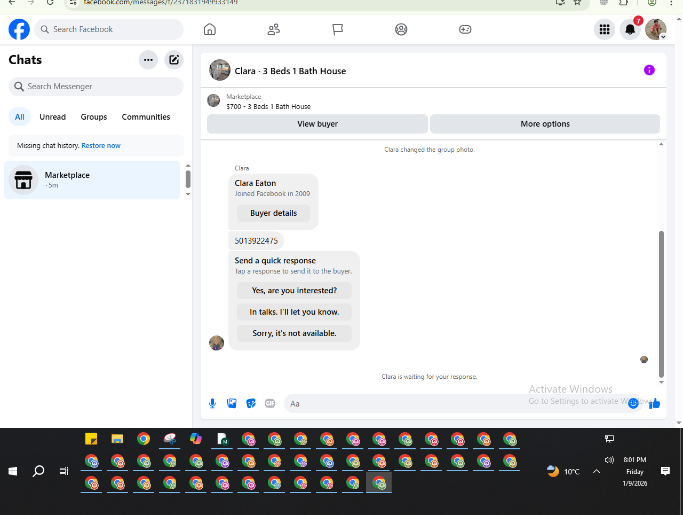Reload the page with browser refresh
Image resolution: width=683 pixels, height=515 pixels.
pos(50,2)
